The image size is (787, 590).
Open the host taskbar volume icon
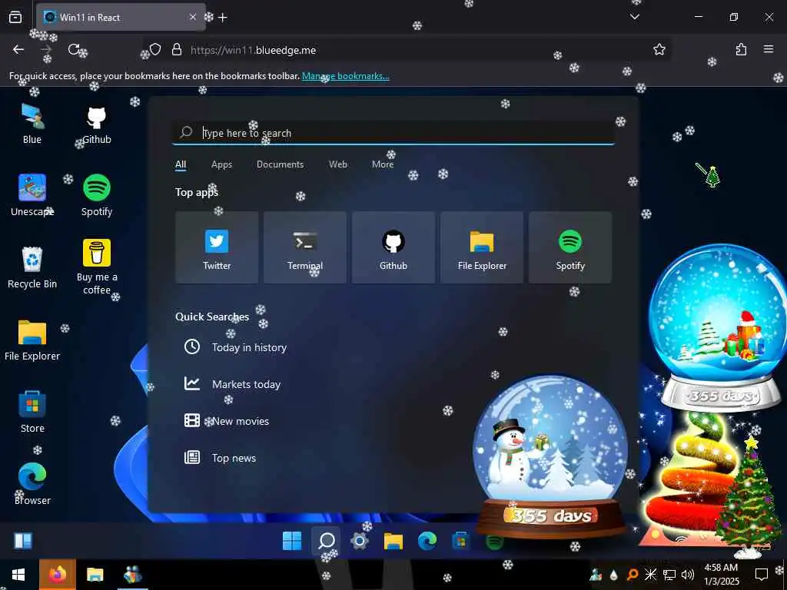pos(687,575)
